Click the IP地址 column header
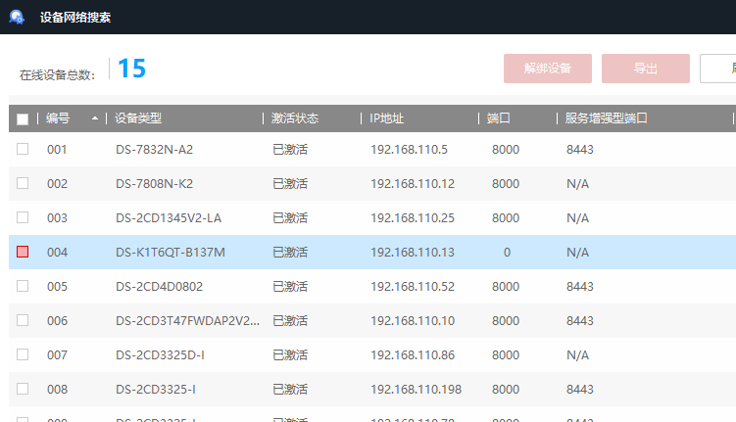The height and width of the screenshot is (422, 736). 386,118
